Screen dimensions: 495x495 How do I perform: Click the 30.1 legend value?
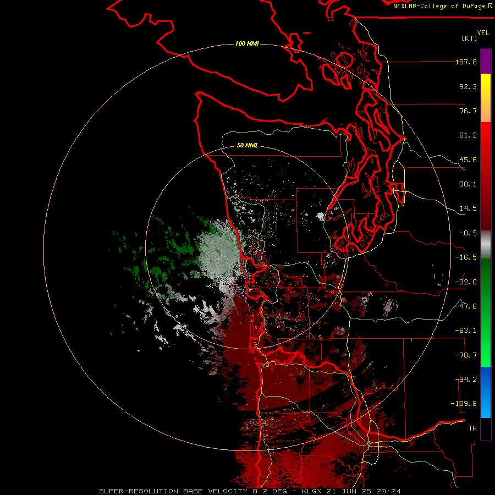pyautogui.click(x=468, y=184)
